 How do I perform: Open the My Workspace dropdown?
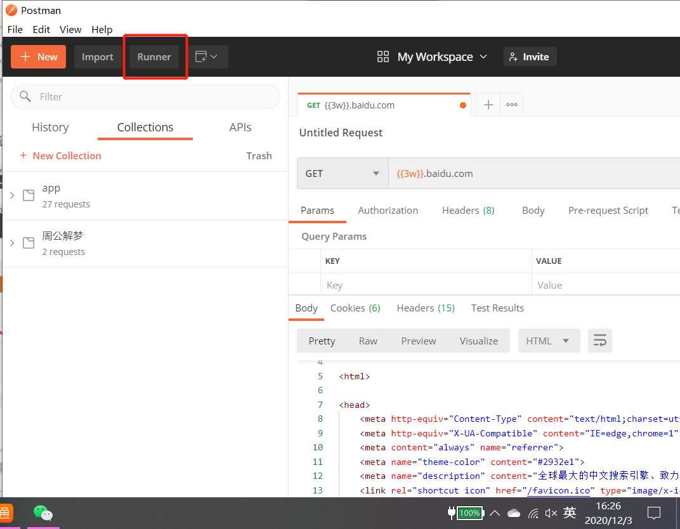tap(442, 57)
